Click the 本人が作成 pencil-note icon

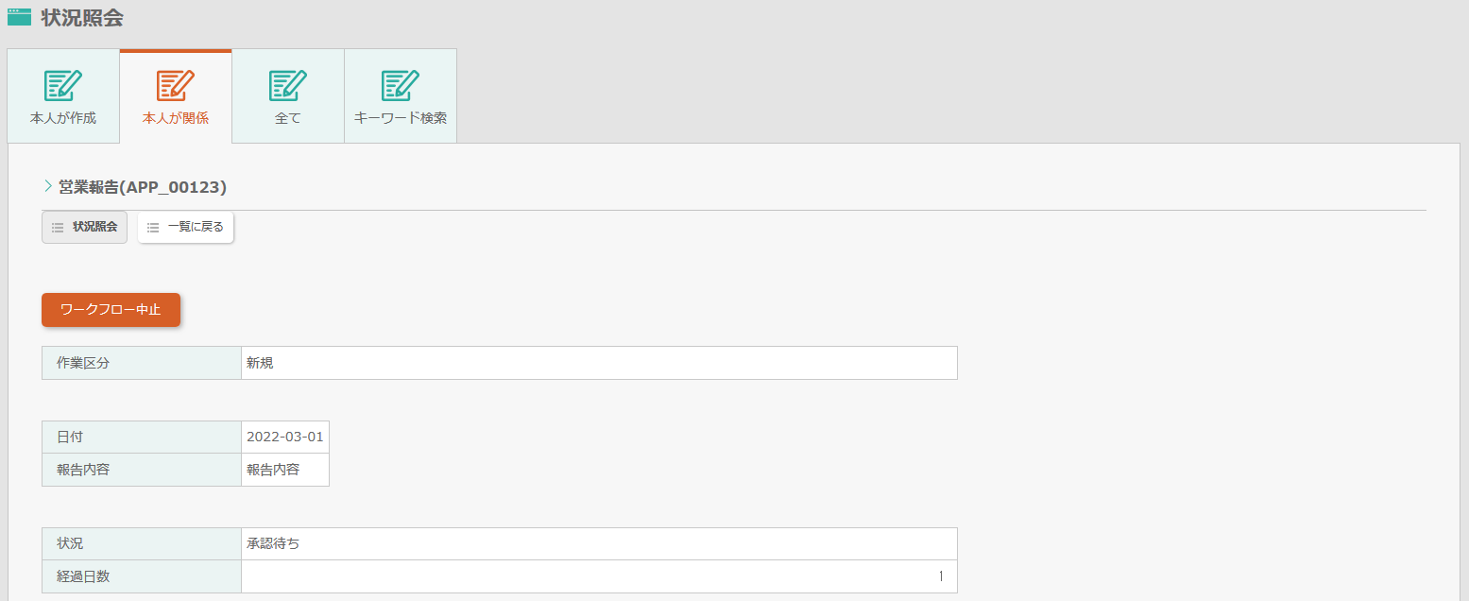(63, 85)
